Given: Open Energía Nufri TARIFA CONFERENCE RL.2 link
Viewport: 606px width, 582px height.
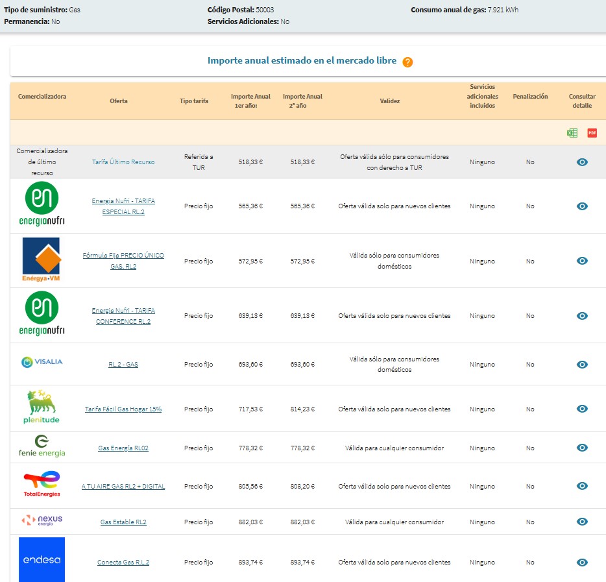Looking at the screenshot, I should click(123, 316).
